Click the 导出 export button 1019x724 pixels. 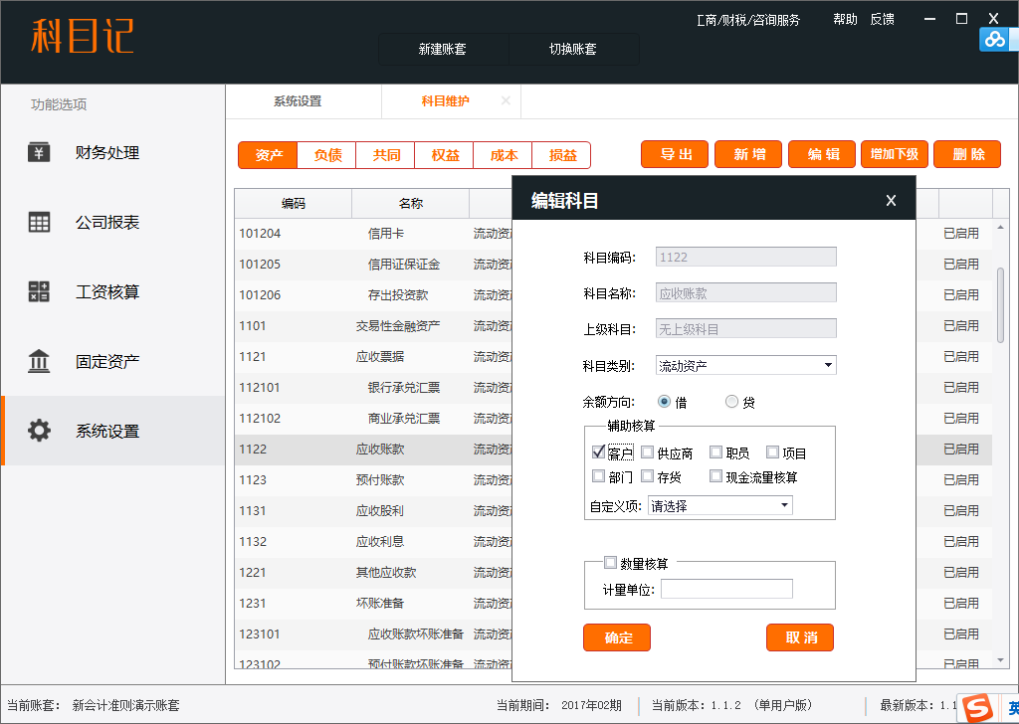675,154
